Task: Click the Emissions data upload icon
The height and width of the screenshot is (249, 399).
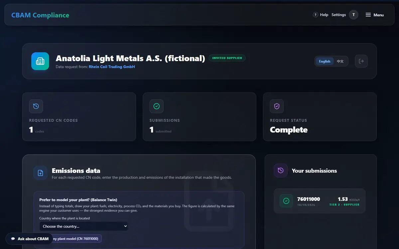Action: (40, 173)
